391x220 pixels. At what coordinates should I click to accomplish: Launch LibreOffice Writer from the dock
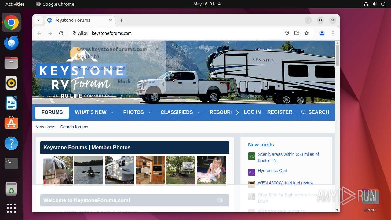[x=11, y=103]
